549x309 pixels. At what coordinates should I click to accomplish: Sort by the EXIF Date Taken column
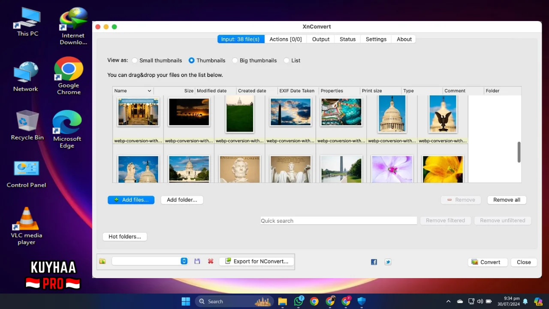[298, 91]
